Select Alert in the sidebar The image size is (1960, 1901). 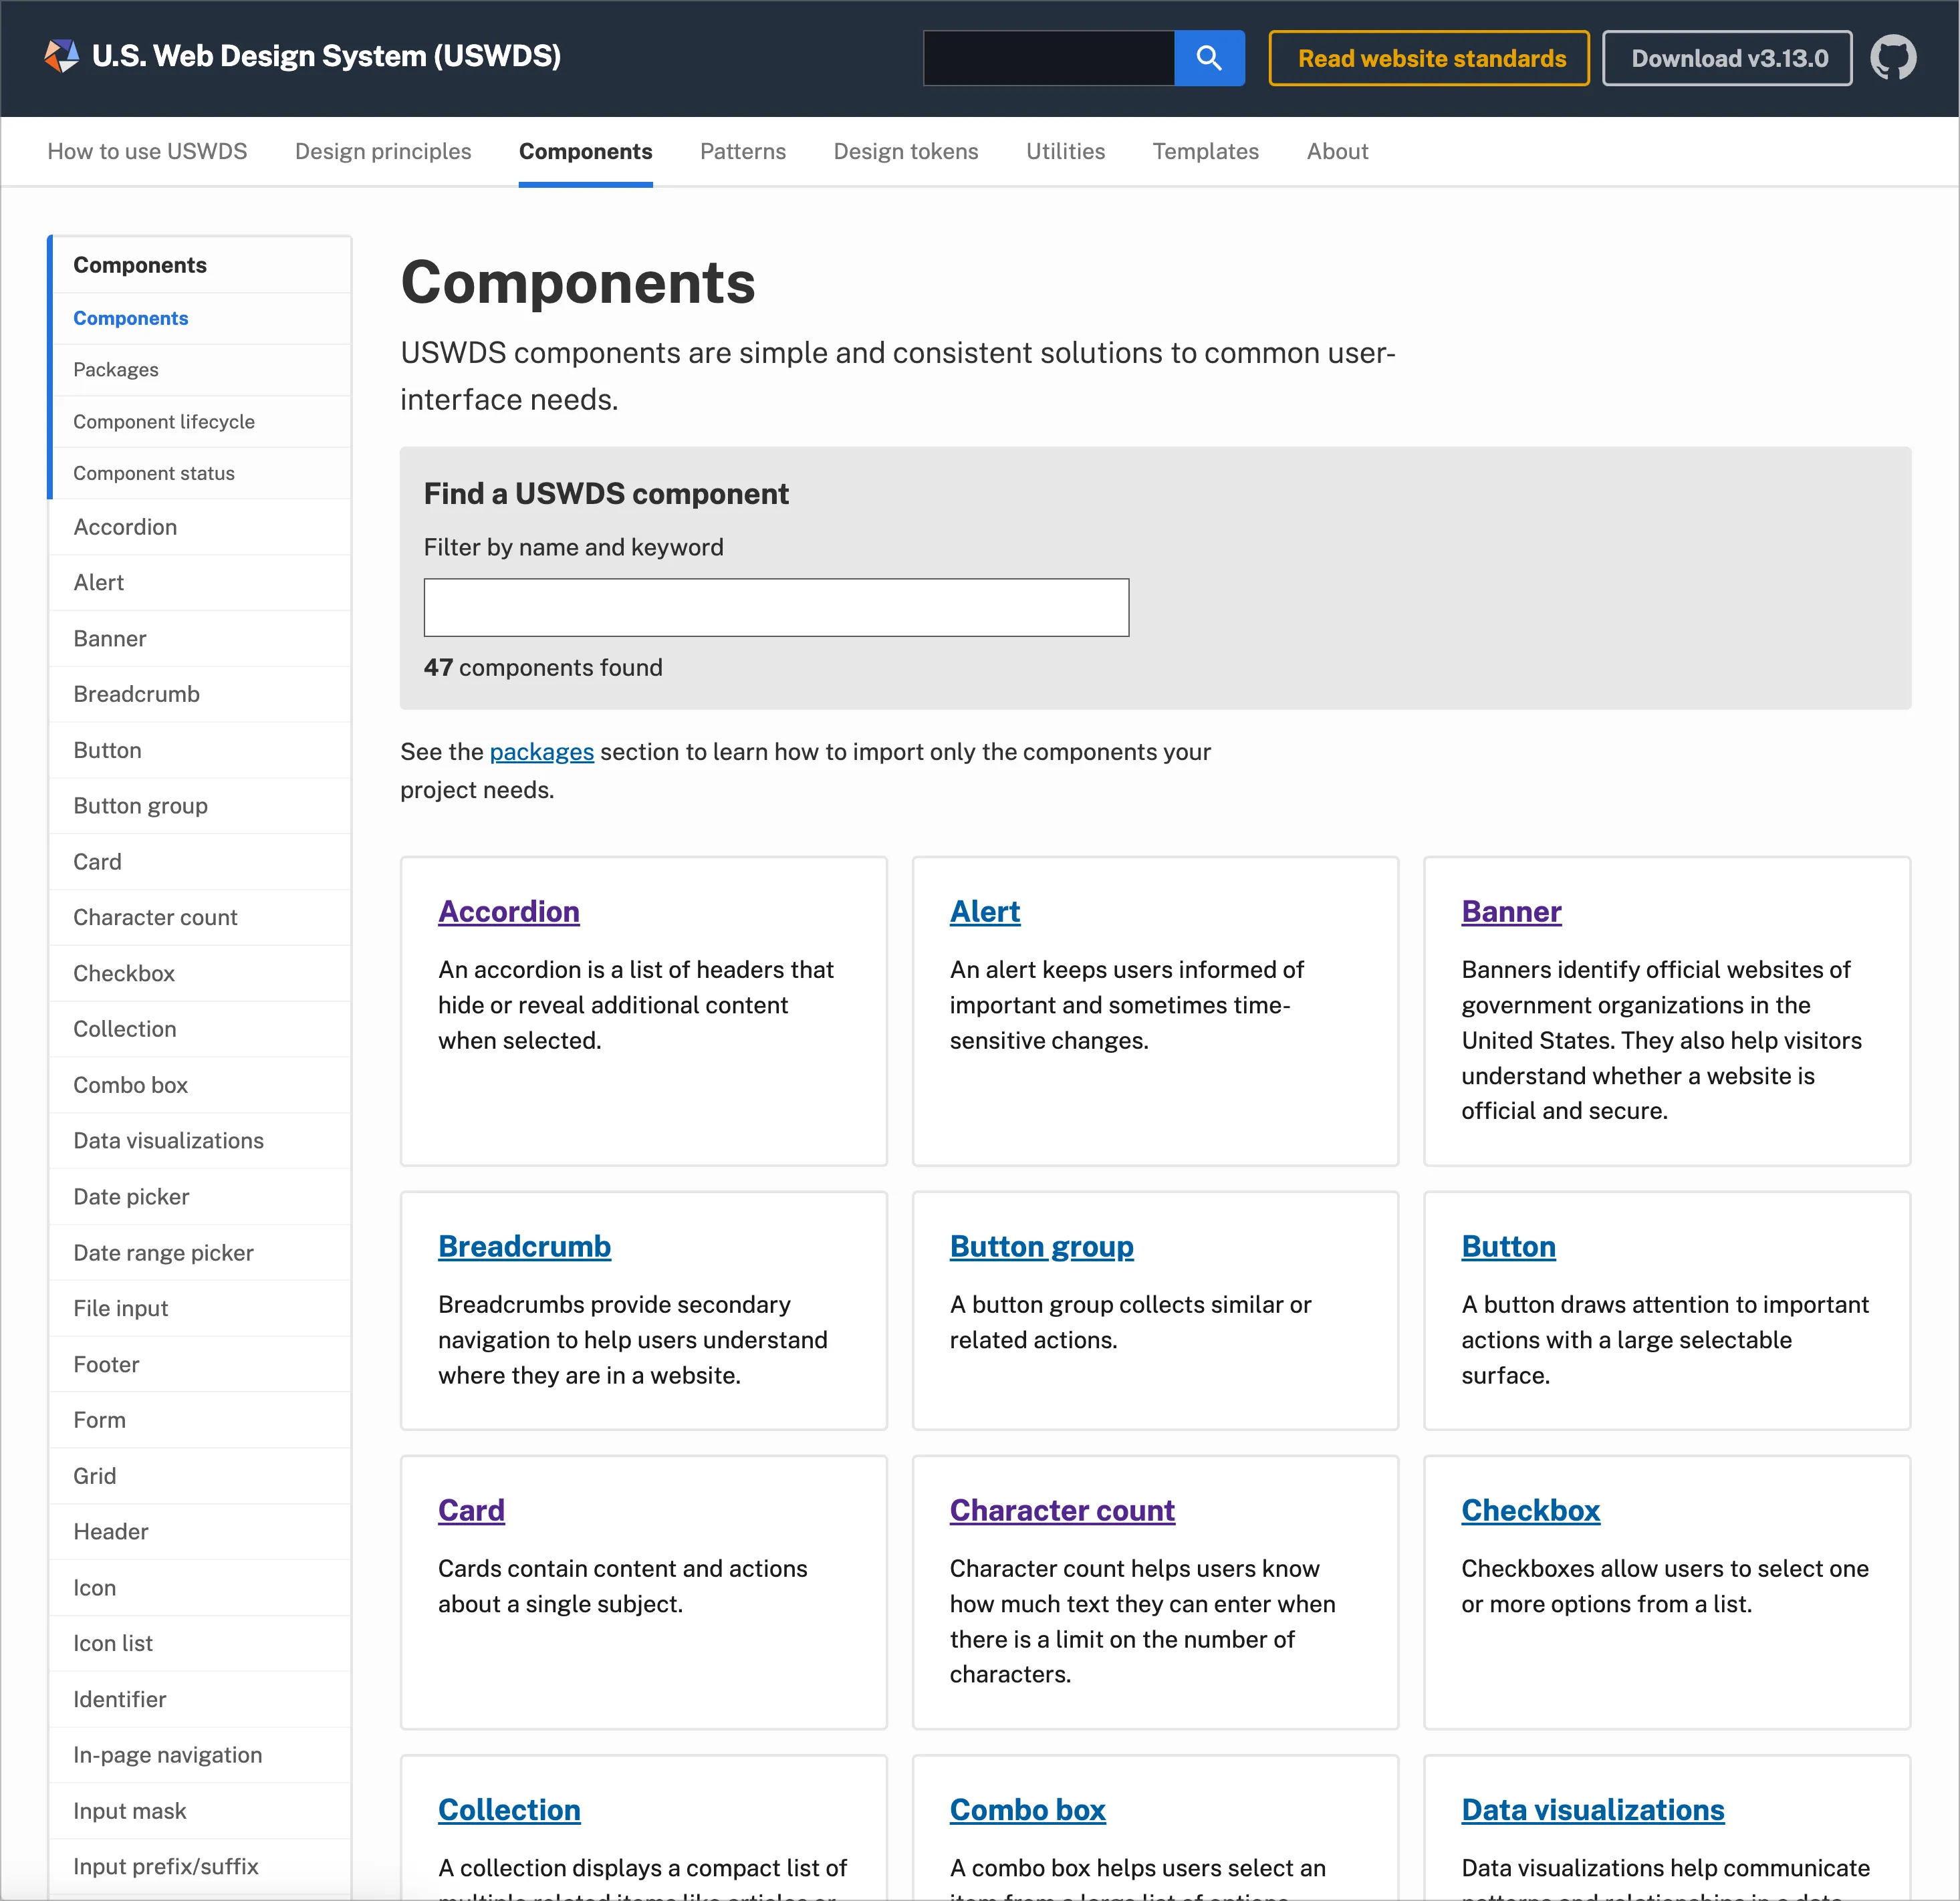coord(201,582)
